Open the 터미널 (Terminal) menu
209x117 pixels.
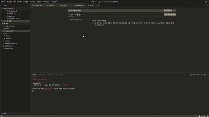click(46, 2)
